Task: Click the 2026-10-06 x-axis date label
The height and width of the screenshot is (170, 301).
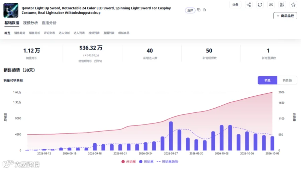Action: (x=247, y=154)
